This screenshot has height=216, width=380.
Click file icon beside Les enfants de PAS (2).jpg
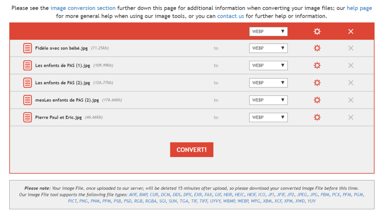point(27,83)
